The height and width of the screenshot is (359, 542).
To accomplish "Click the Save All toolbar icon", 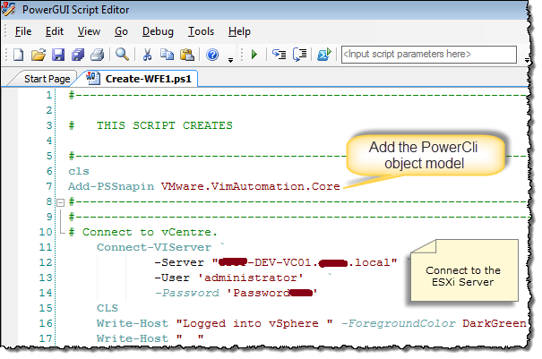I will pyautogui.click(x=78, y=55).
